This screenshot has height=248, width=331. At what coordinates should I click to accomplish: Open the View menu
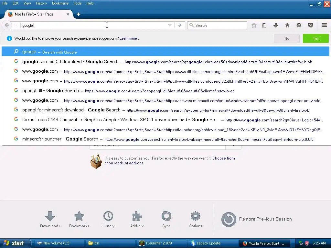coord(27,3)
